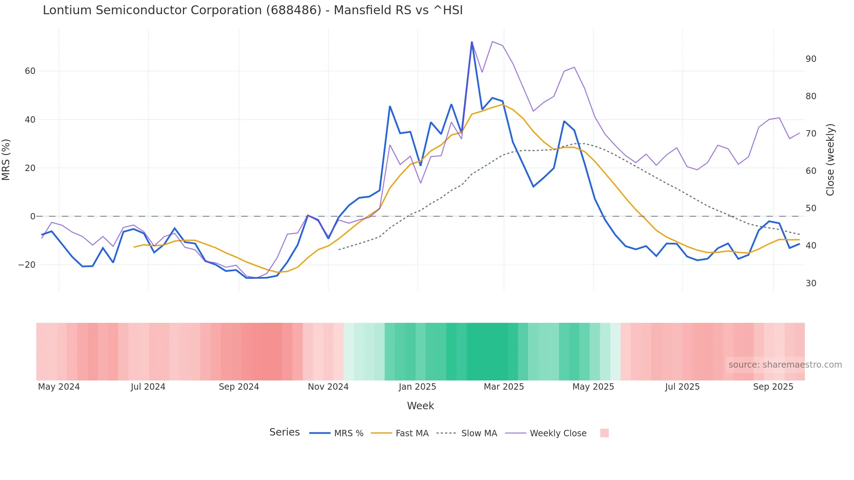Select the Jan 2025 x-axis label

pos(417,387)
